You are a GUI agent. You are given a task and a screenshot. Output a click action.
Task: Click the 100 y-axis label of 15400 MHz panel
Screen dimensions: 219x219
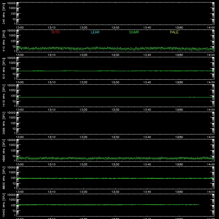13,205
